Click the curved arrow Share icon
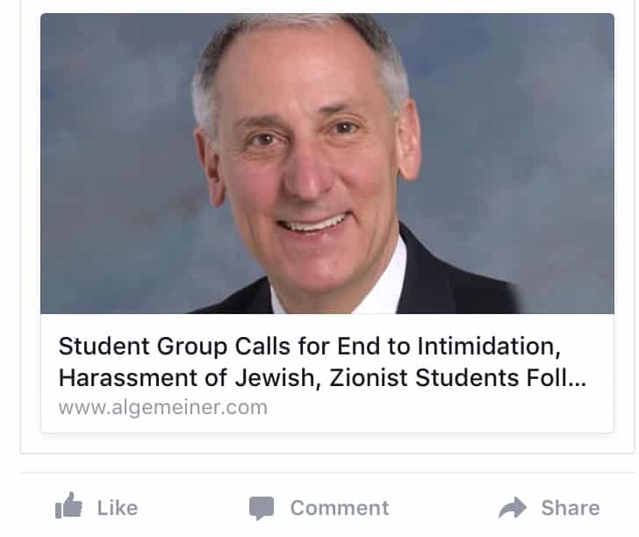The height and width of the screenshot is (537, 639). pyautogui.click(x=513, y=508)
